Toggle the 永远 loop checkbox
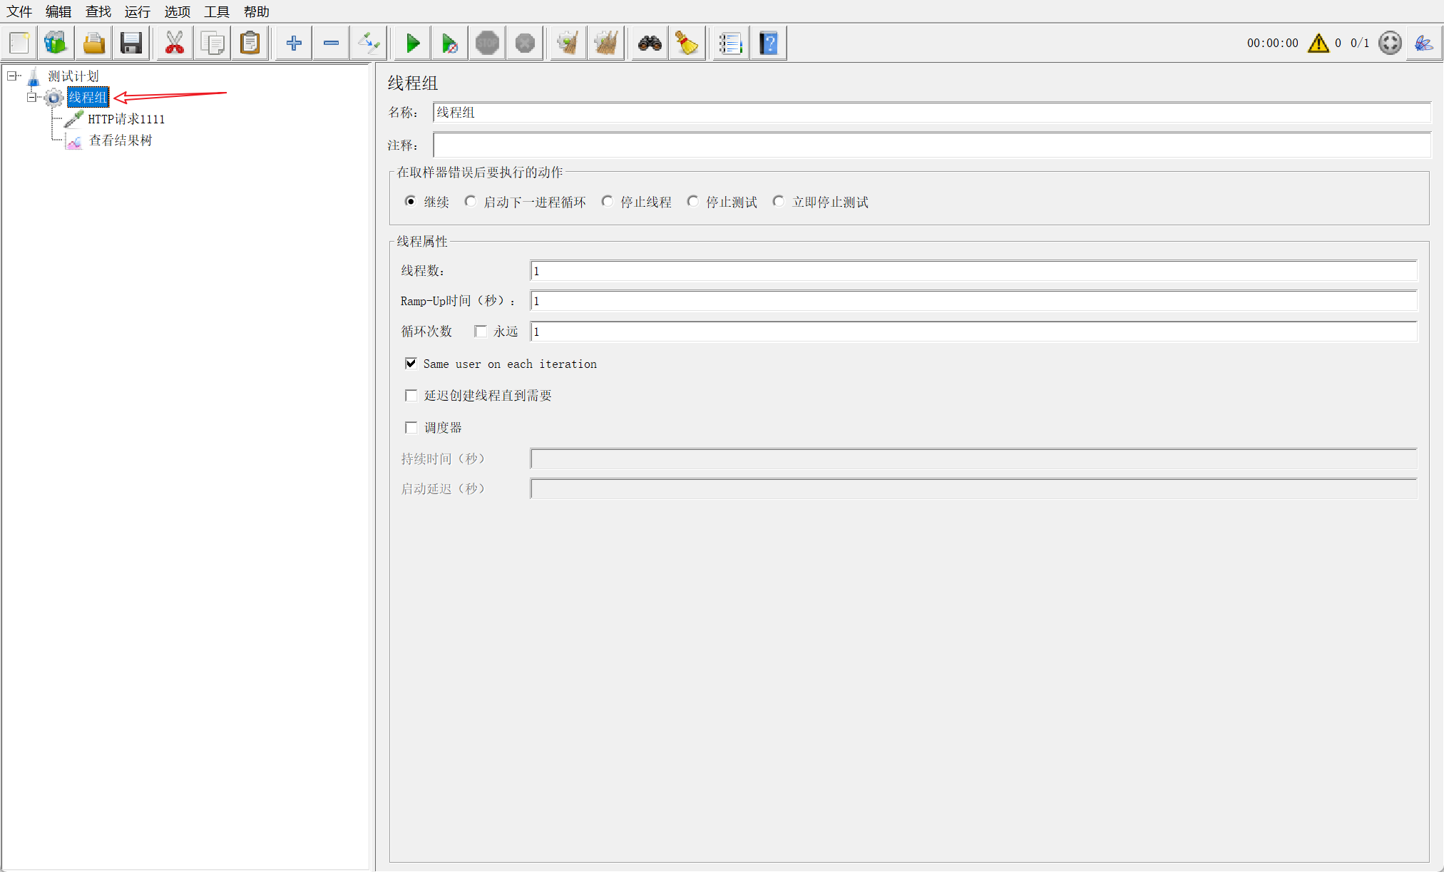 pos(481,332)
